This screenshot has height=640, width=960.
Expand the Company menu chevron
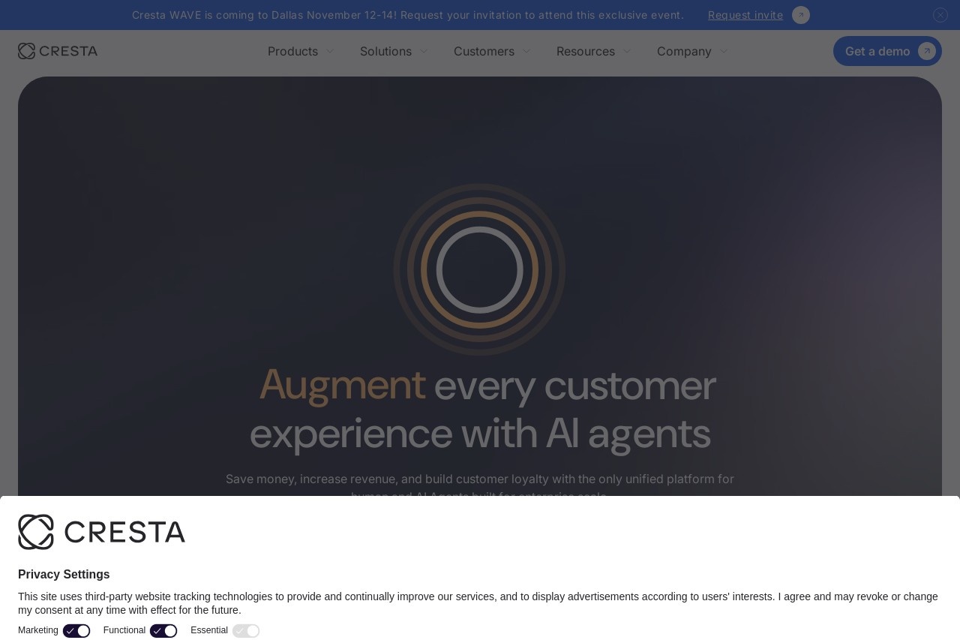point(724,51)
